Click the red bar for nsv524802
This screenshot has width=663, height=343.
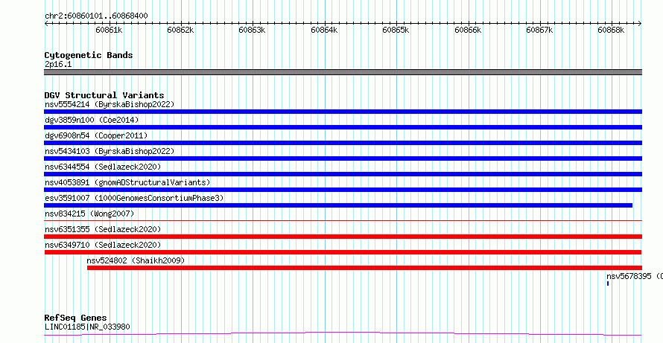(364, 268)
